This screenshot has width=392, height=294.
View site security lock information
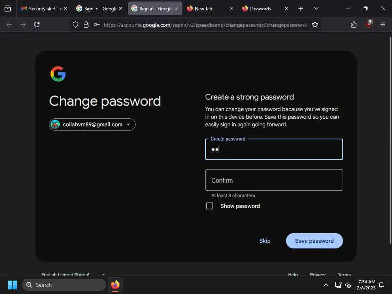[x=86, y=24]
